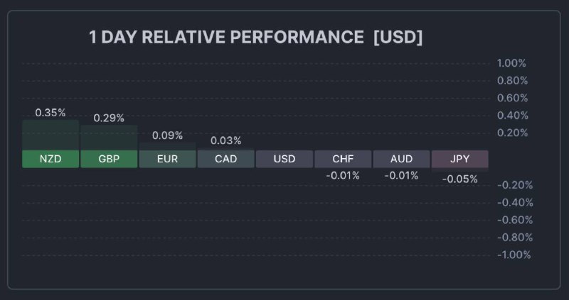The height and width of the screenshot is (300, 569).
Task: Click the 0.03% value above CAD
Action: (225, 140)
